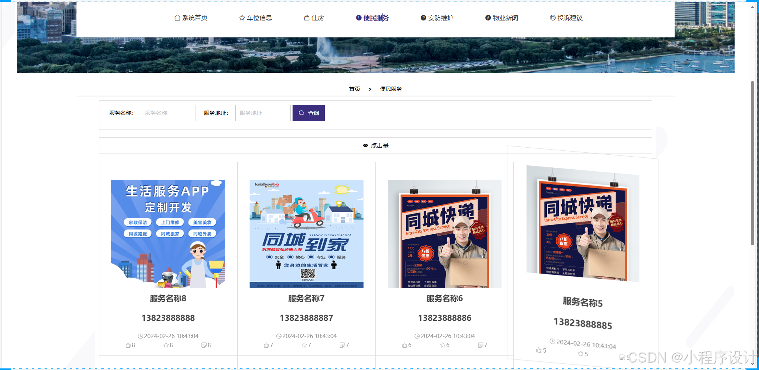Image resolution: width=759 pixels, height=370 pixels.
Task: Select the 便民服务 menu item
Action: pyautogui.click(x=372, y=18)
